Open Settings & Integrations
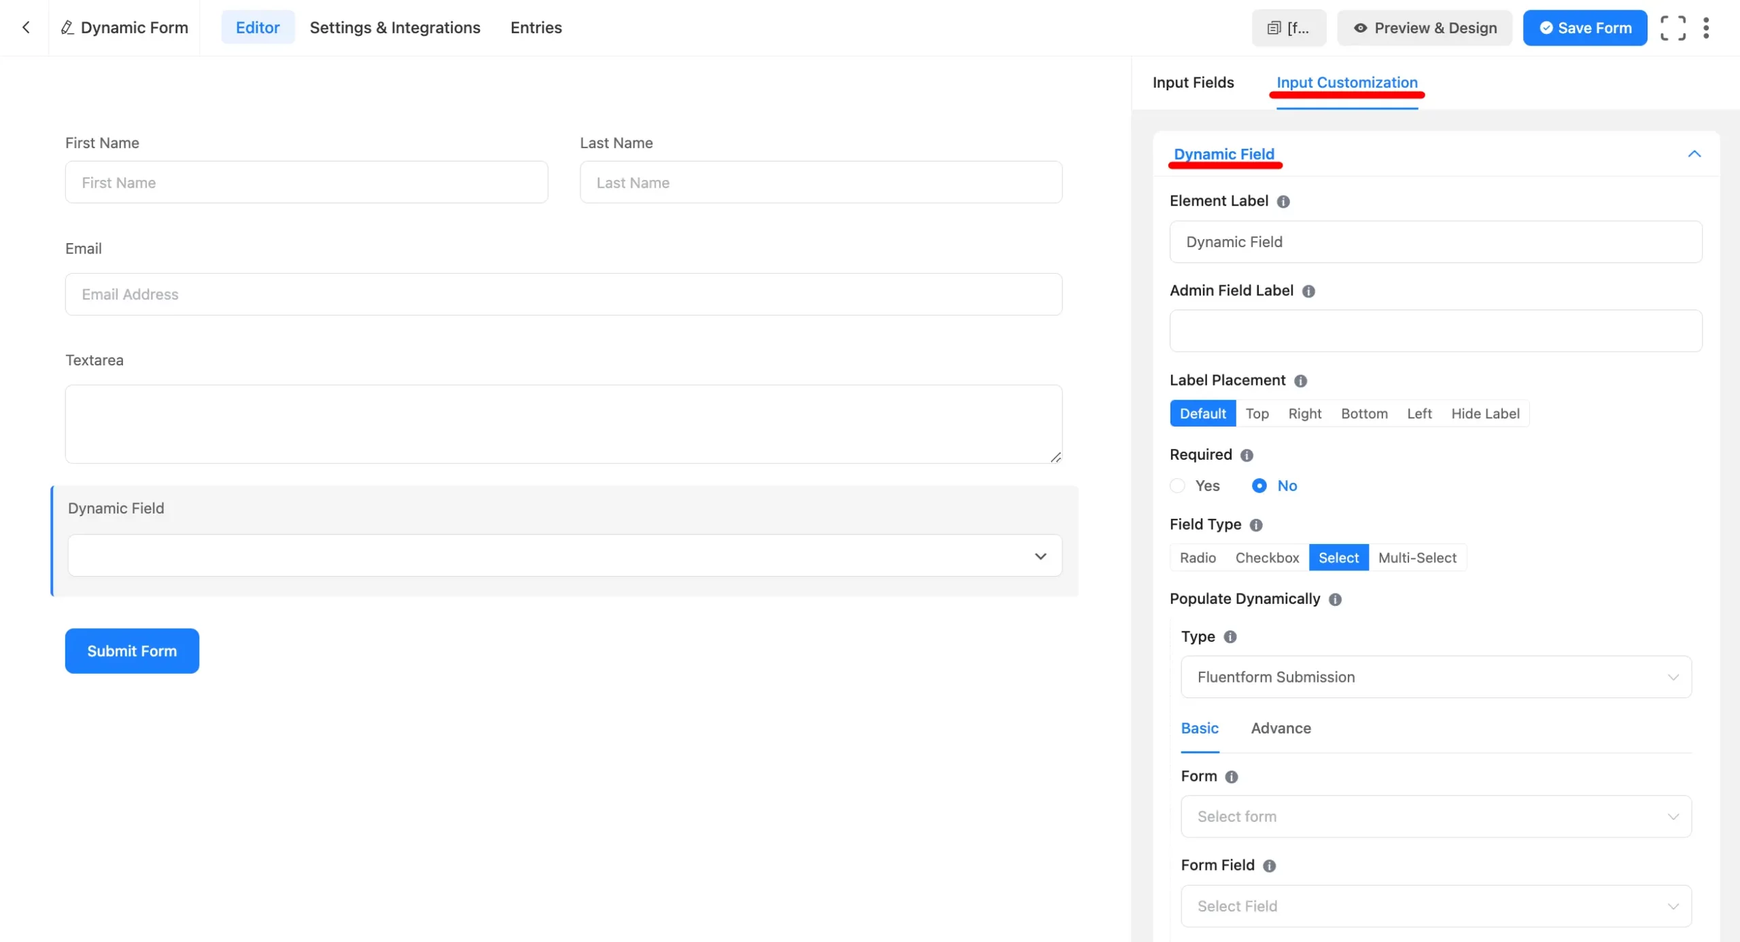The width and height of the screenshot is (1740, 942). click(394, 27)
